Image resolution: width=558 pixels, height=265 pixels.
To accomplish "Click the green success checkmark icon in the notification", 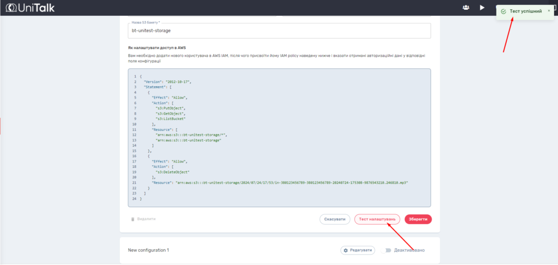I will coord(503,11).
